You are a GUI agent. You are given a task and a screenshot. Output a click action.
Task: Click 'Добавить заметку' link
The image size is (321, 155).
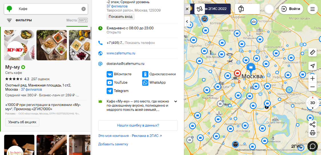pos(113,144)
